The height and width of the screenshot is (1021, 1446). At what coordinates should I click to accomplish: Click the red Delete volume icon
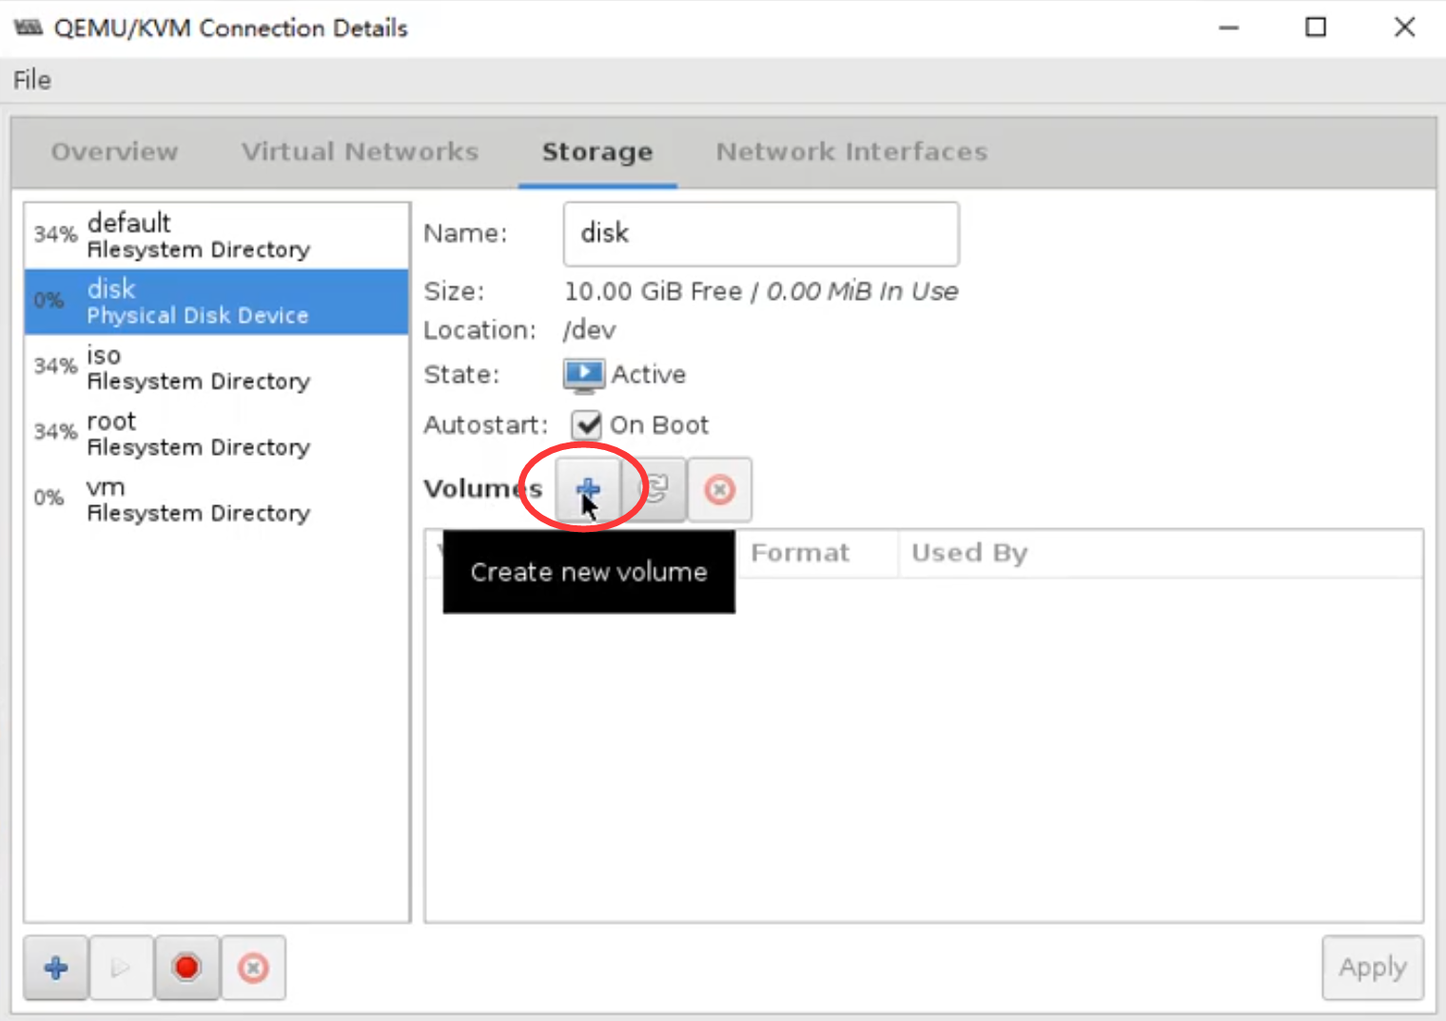pyautogui.click(x=719, y=489)
